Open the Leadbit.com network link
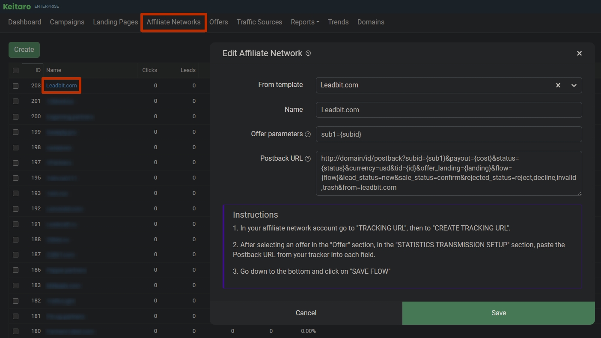 (x=62, y=85)
